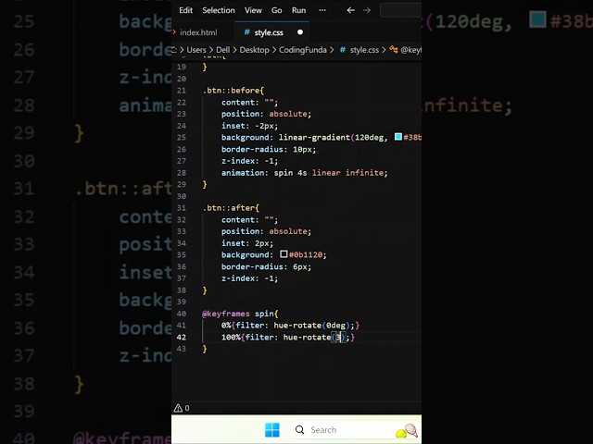Click line number 42 in the gutter
This screenshot has height=444, width=593.
click(x=182, y=337)
